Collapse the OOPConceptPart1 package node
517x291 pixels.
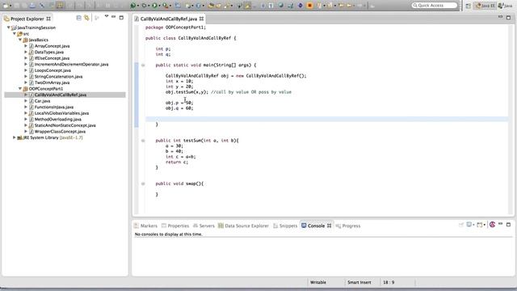(20, 88)
